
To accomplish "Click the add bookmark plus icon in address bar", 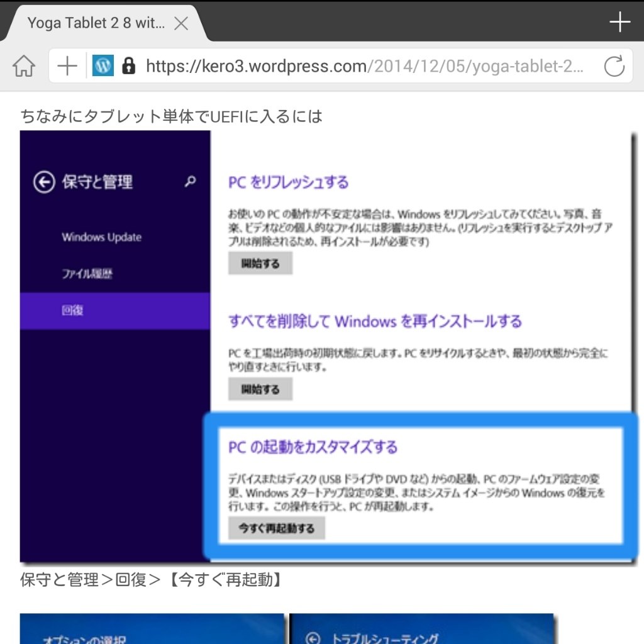I will coord(67,65).
